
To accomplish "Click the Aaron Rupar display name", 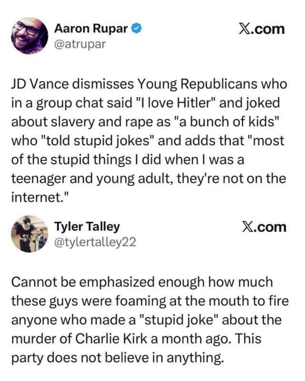I will tap(91, 29).
